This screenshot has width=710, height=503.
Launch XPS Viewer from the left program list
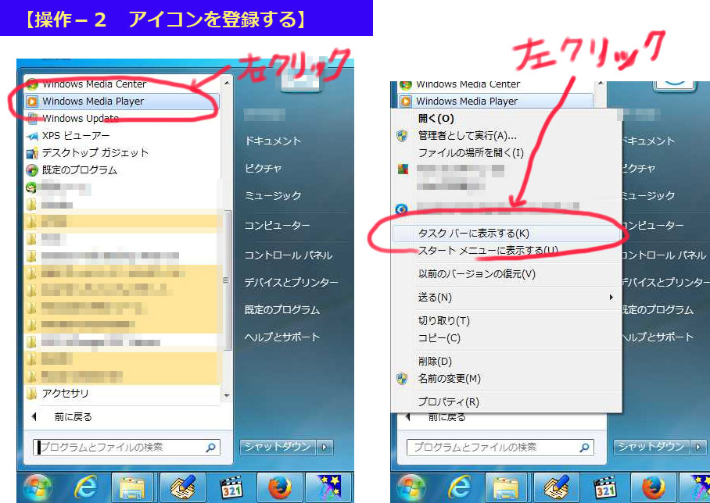(x=76, y=135)
